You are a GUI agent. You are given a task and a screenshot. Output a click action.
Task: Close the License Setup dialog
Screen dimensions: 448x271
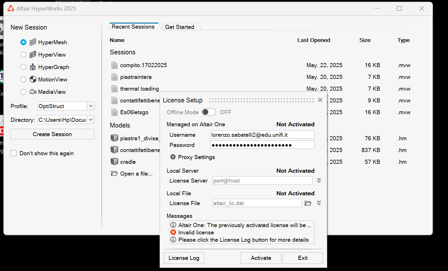coord(320,100)
